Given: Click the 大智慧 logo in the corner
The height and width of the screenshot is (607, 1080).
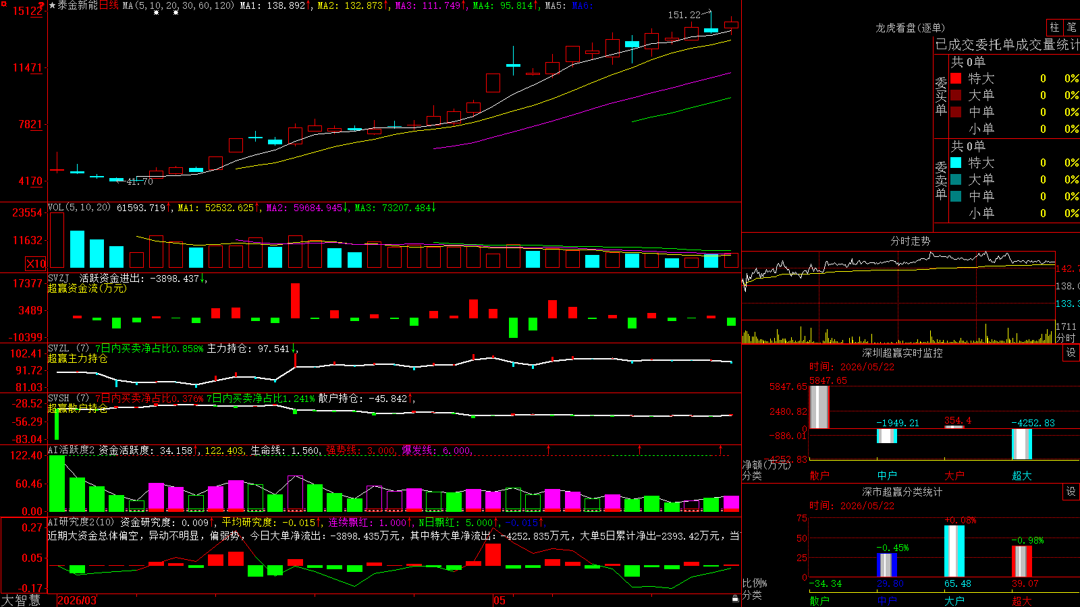Looking at the screenshot, I should click(x=21, y=600).
